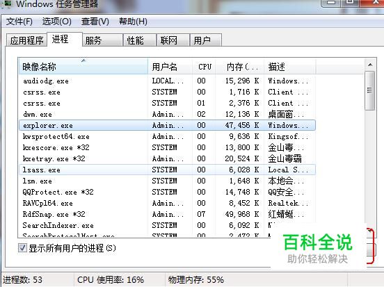Select the lsm.exe process
This screenshot has height=287, width=384.
(167, 181)
